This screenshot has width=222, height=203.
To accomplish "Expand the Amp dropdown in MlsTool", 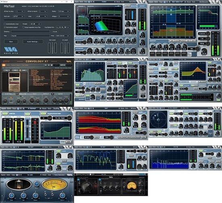I will click(x=41, y=17).
